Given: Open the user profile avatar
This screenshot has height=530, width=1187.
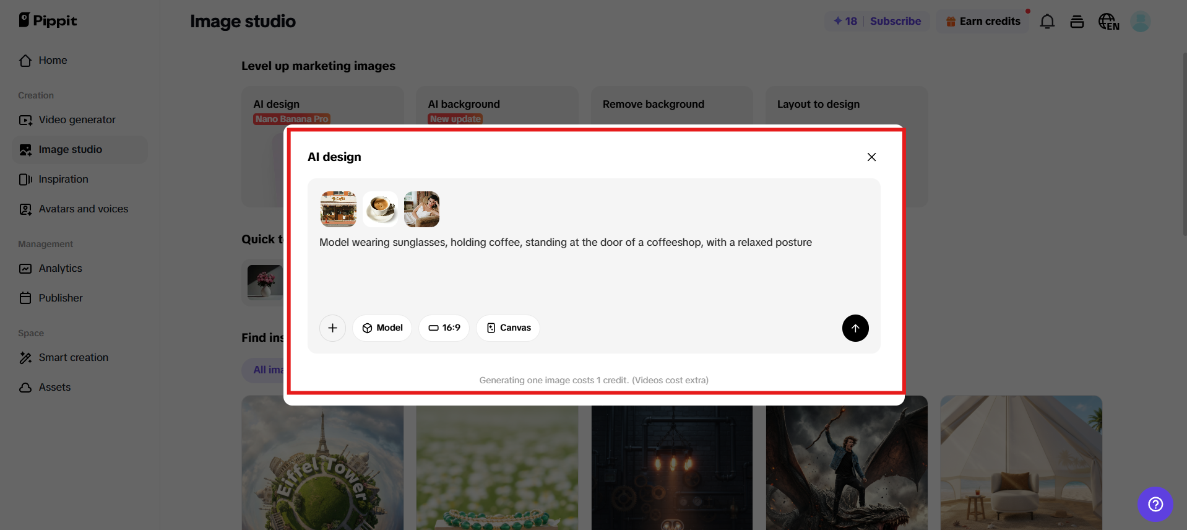Looking at the screenshot, I should pyautogui.click(x=1141, y=22).
